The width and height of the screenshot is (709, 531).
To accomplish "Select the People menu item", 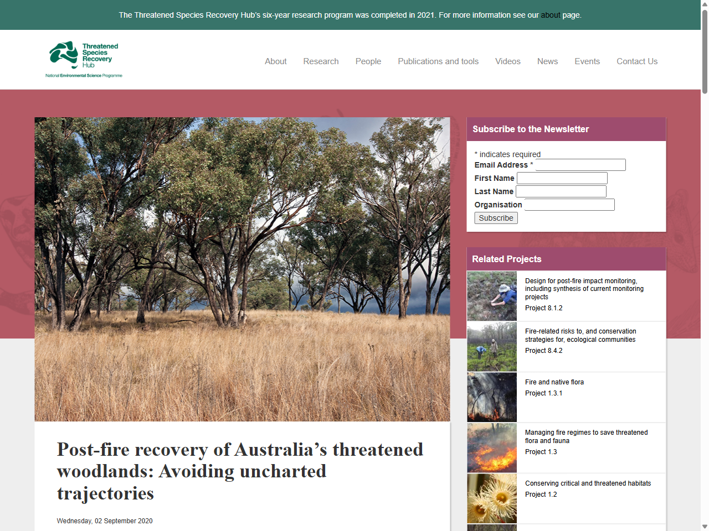I will [x=368, y=61].
